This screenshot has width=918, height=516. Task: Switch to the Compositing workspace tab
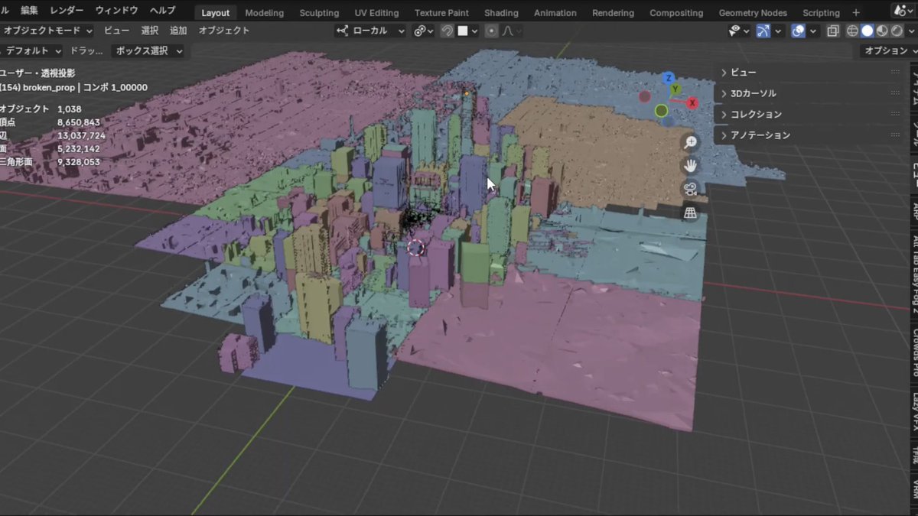(676, 12)
